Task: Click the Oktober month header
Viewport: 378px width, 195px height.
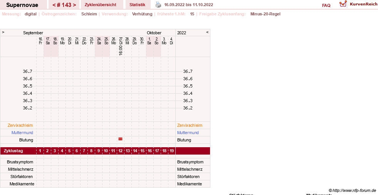Action: (x=154, y=33)
